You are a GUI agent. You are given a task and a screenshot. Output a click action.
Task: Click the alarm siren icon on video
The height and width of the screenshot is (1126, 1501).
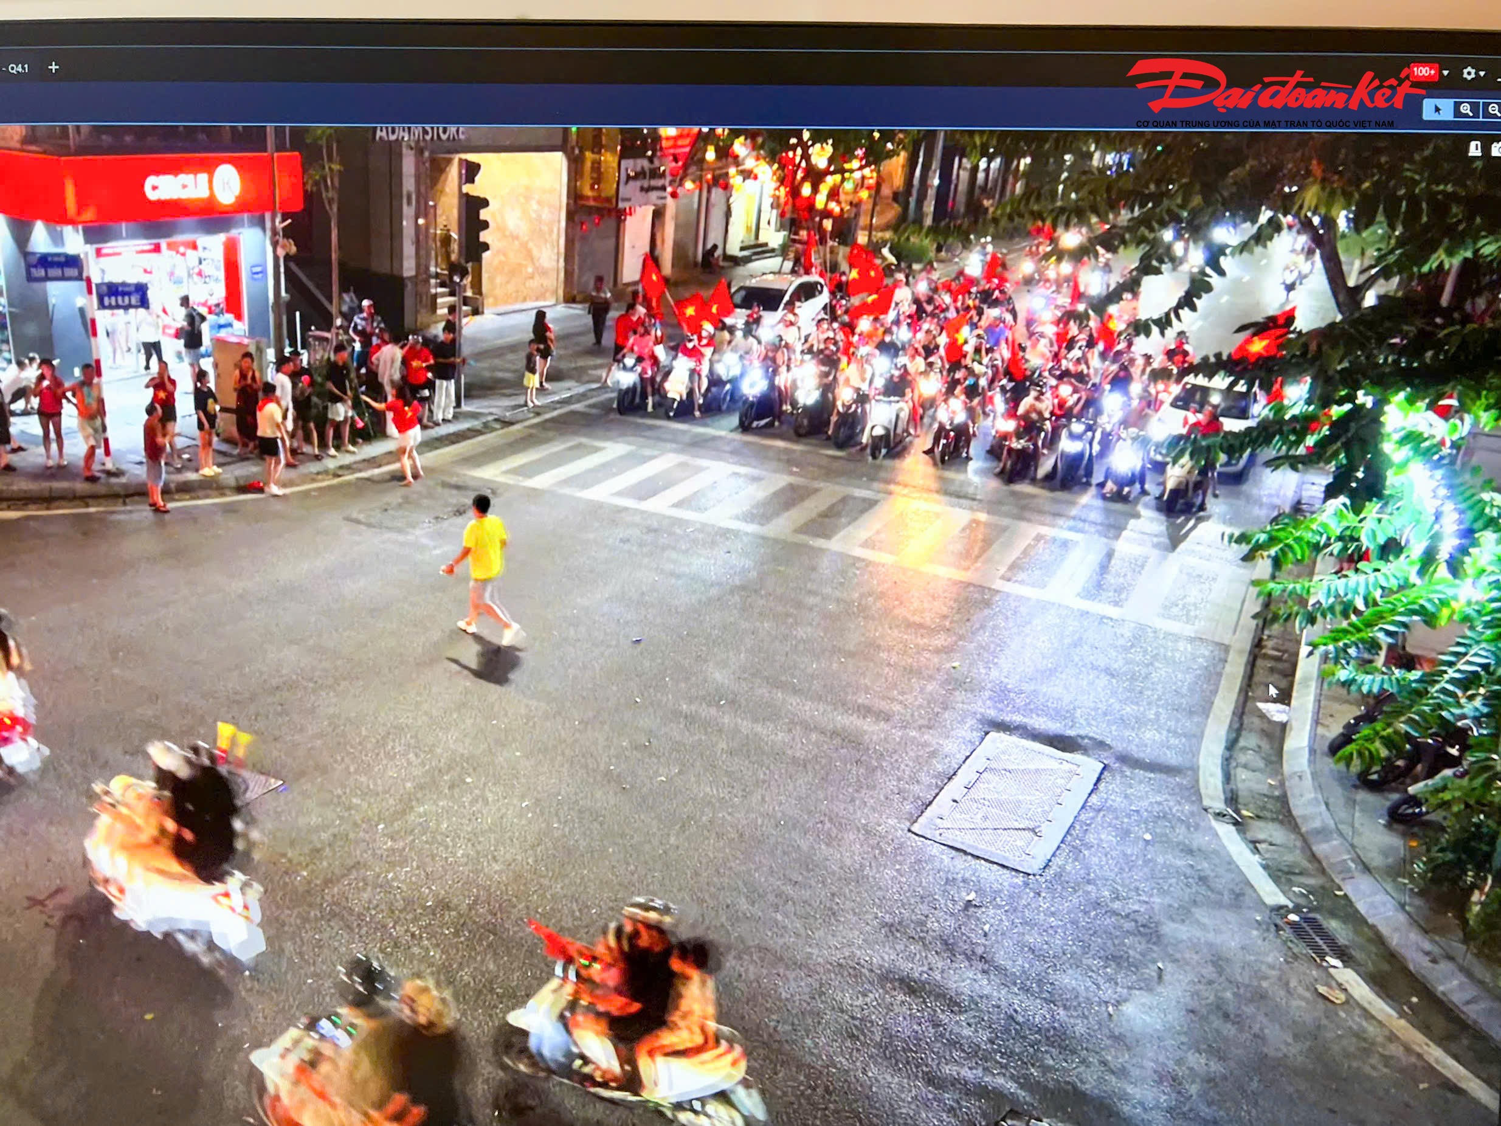[x=1475, y=148]
